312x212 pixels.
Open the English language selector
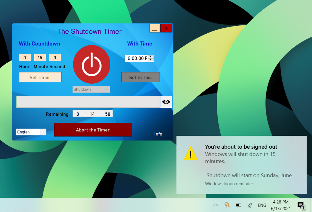tap(31, 132)
